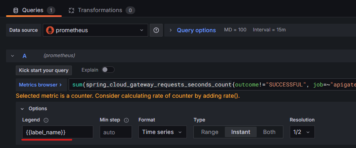Open the Format Time series dropdown
This screenshot has width=356, height=148.
pos(163,132)
